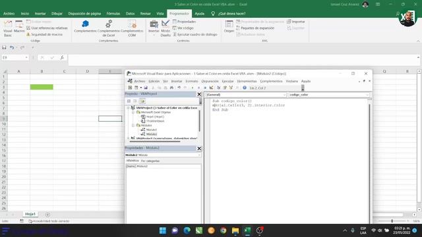Open Project Explorer from the VBA toolbar
This screenshot has height=237, width=422.
click(x=218, y=88)
